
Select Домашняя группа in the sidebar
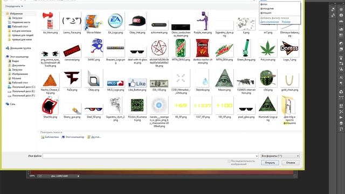(20, 48)
